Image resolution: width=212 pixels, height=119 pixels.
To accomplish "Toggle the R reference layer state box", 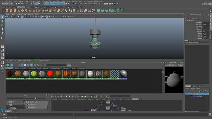I will pos(191,96).
